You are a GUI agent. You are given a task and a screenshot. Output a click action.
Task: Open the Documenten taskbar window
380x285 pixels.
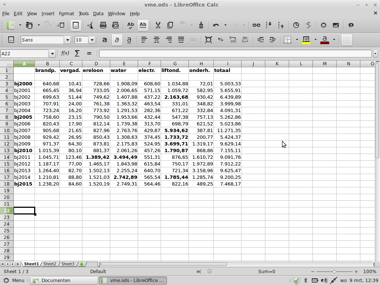[x=56, y=281]
